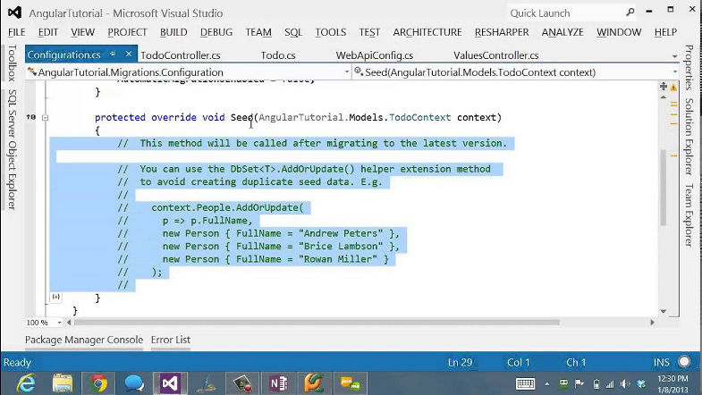Launch Google Chrome from the taskbar
The width and height of the screenshot is (702, 395).
coord(97,382)
